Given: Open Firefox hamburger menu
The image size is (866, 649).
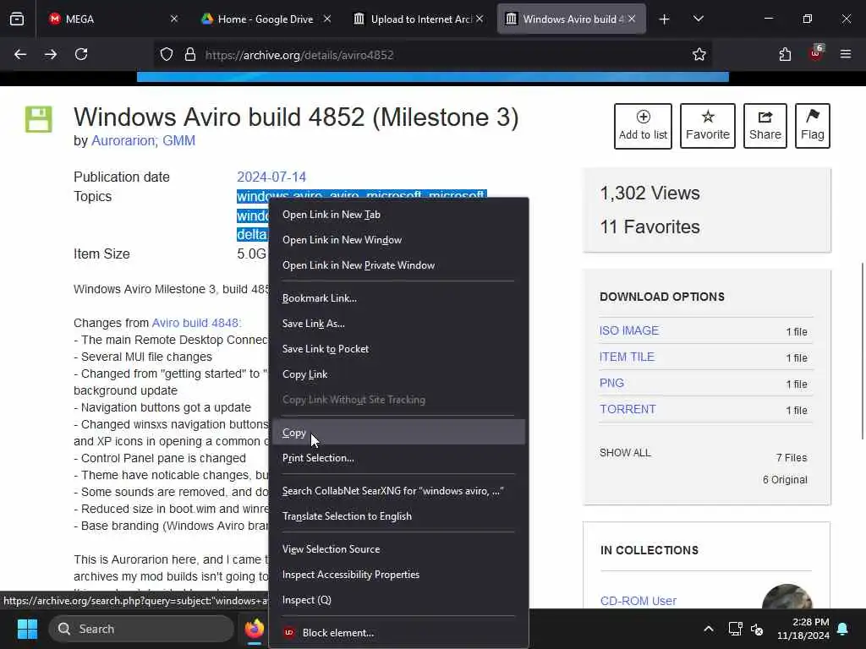Looking at the screenshot, I should 846,54.
